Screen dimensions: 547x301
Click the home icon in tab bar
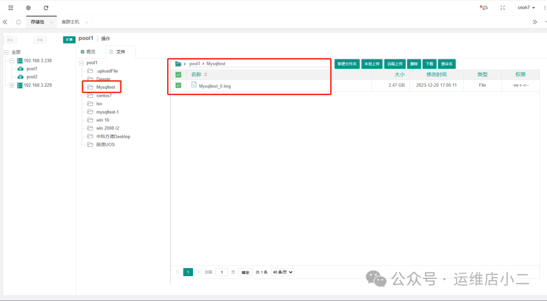19,22
